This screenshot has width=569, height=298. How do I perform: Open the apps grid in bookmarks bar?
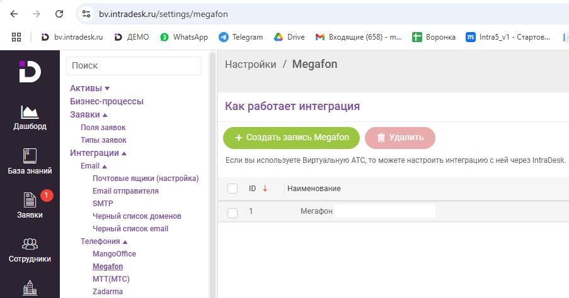pos(16,37)
